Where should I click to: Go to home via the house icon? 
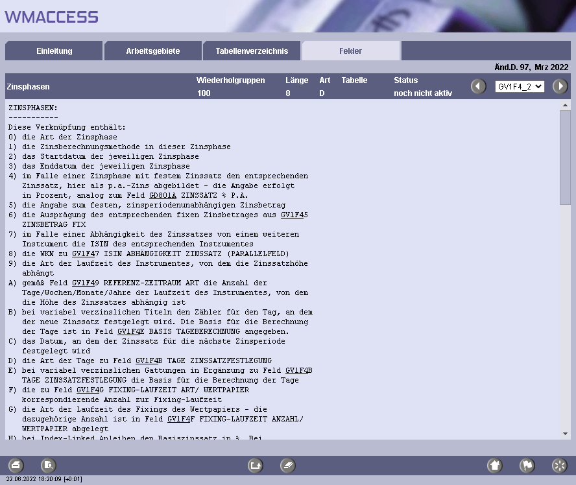(495, 465)
